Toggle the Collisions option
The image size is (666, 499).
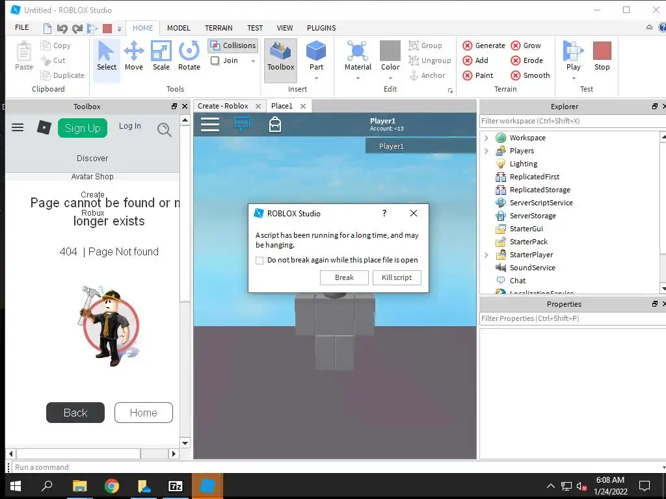point(233,45)
